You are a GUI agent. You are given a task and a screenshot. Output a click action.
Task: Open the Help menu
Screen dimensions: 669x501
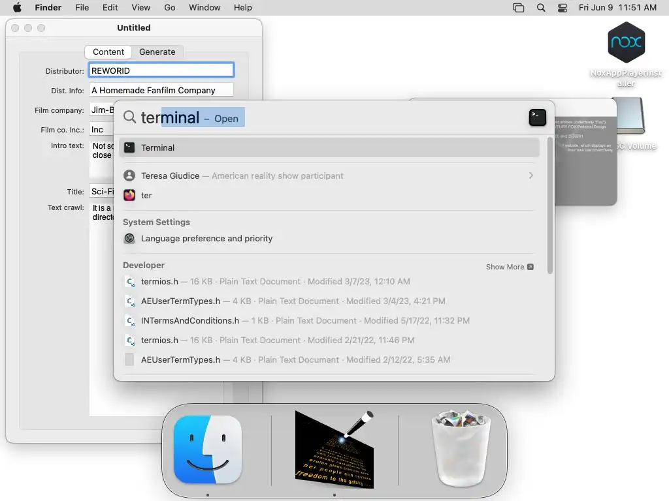click(243, 8)
